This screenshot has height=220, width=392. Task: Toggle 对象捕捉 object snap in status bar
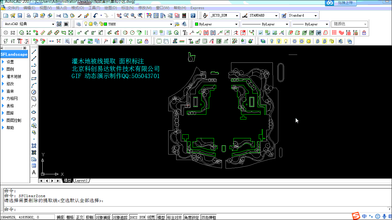[103, 217]
